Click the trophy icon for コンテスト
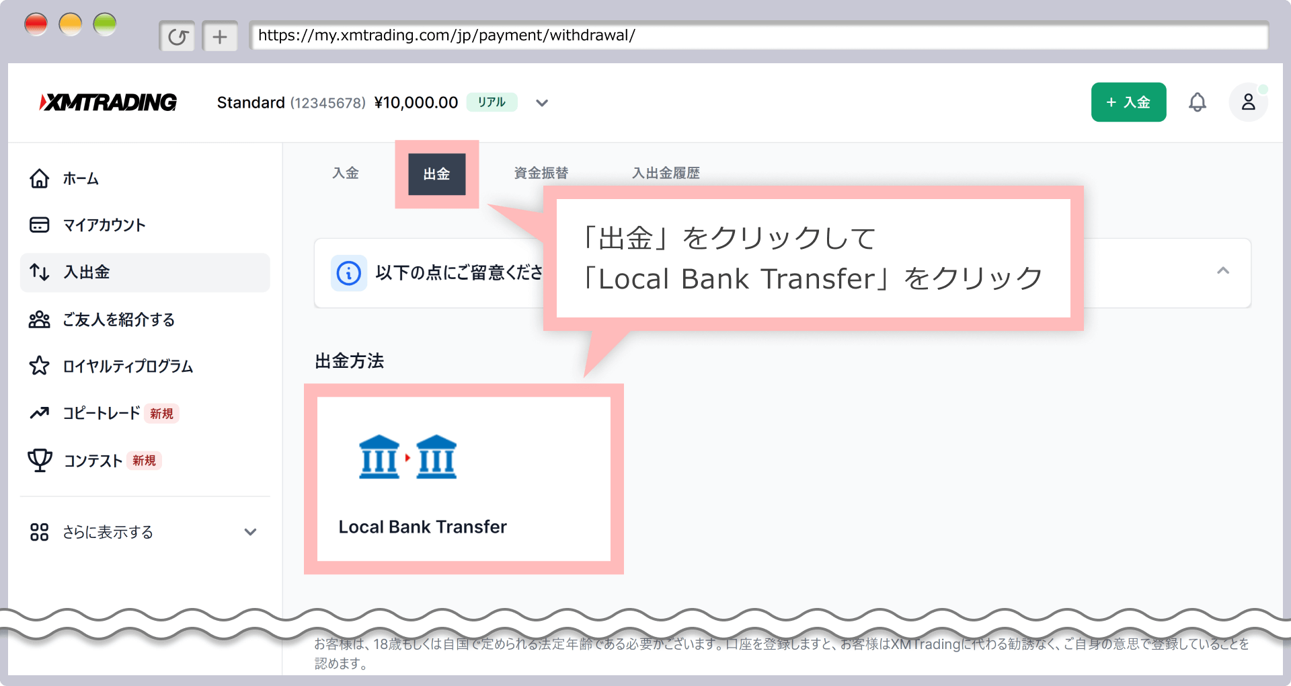 coord(40,461)
